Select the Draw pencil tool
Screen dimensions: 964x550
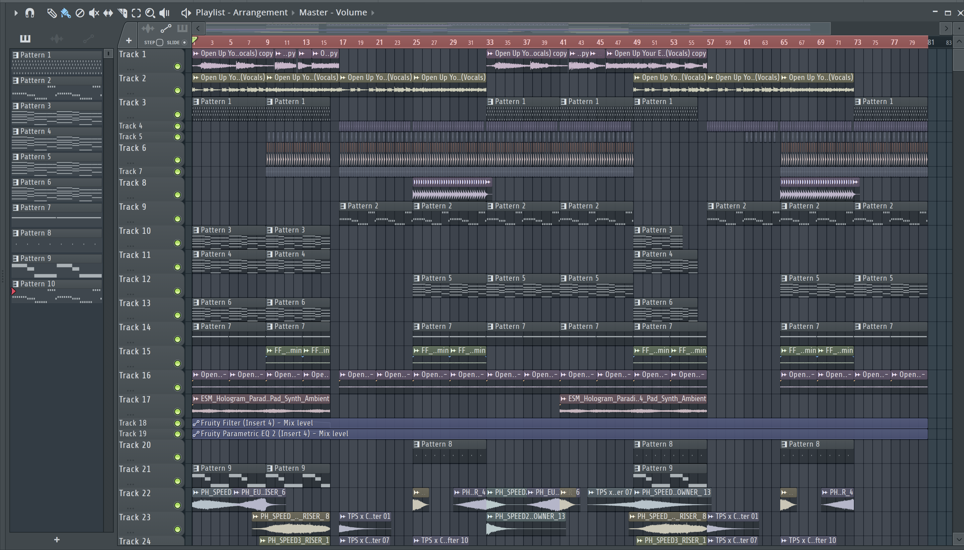52,13
